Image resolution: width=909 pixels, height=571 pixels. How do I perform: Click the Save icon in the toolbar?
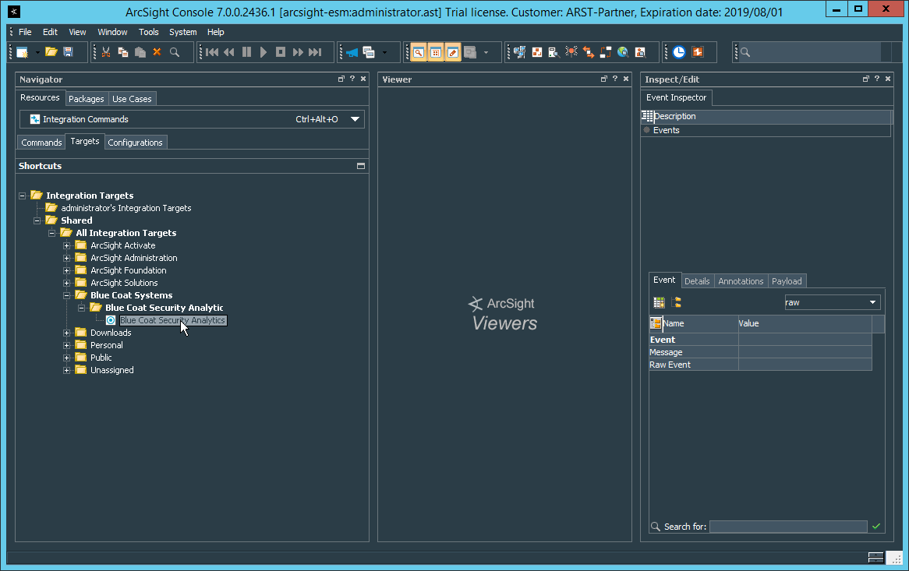(68, 52)
